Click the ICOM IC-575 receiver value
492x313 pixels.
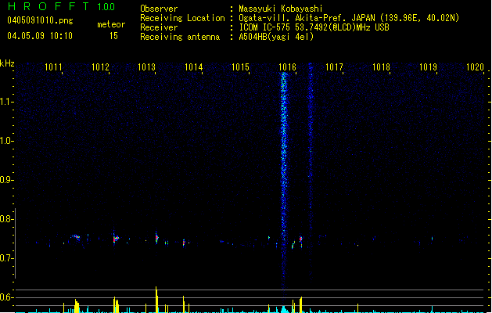[314, 27]
